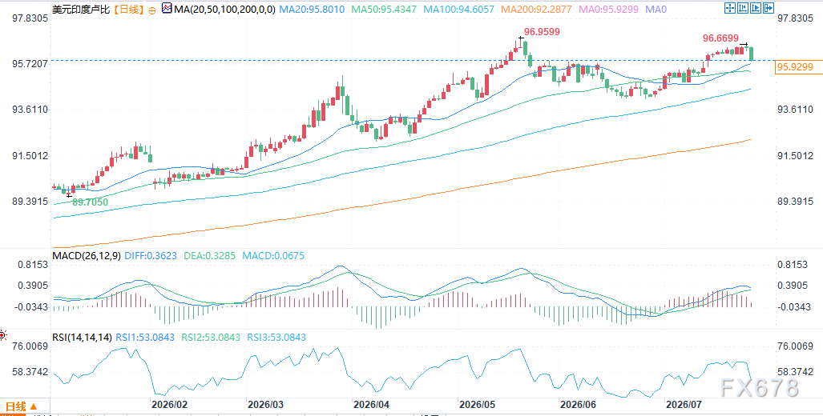Click the 96.9599 high price marker
The height and width of the screenshot is (416, 823).
pyautogui.click(x=541, y=31)
